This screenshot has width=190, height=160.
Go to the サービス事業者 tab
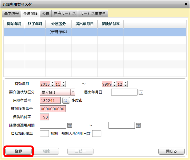coord(93,13)
